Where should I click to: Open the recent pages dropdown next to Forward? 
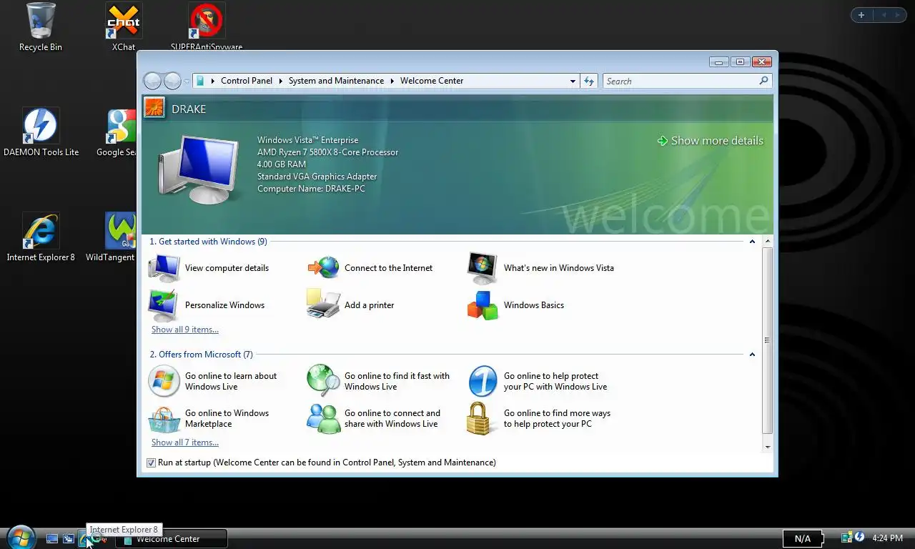tap(187, 81)
